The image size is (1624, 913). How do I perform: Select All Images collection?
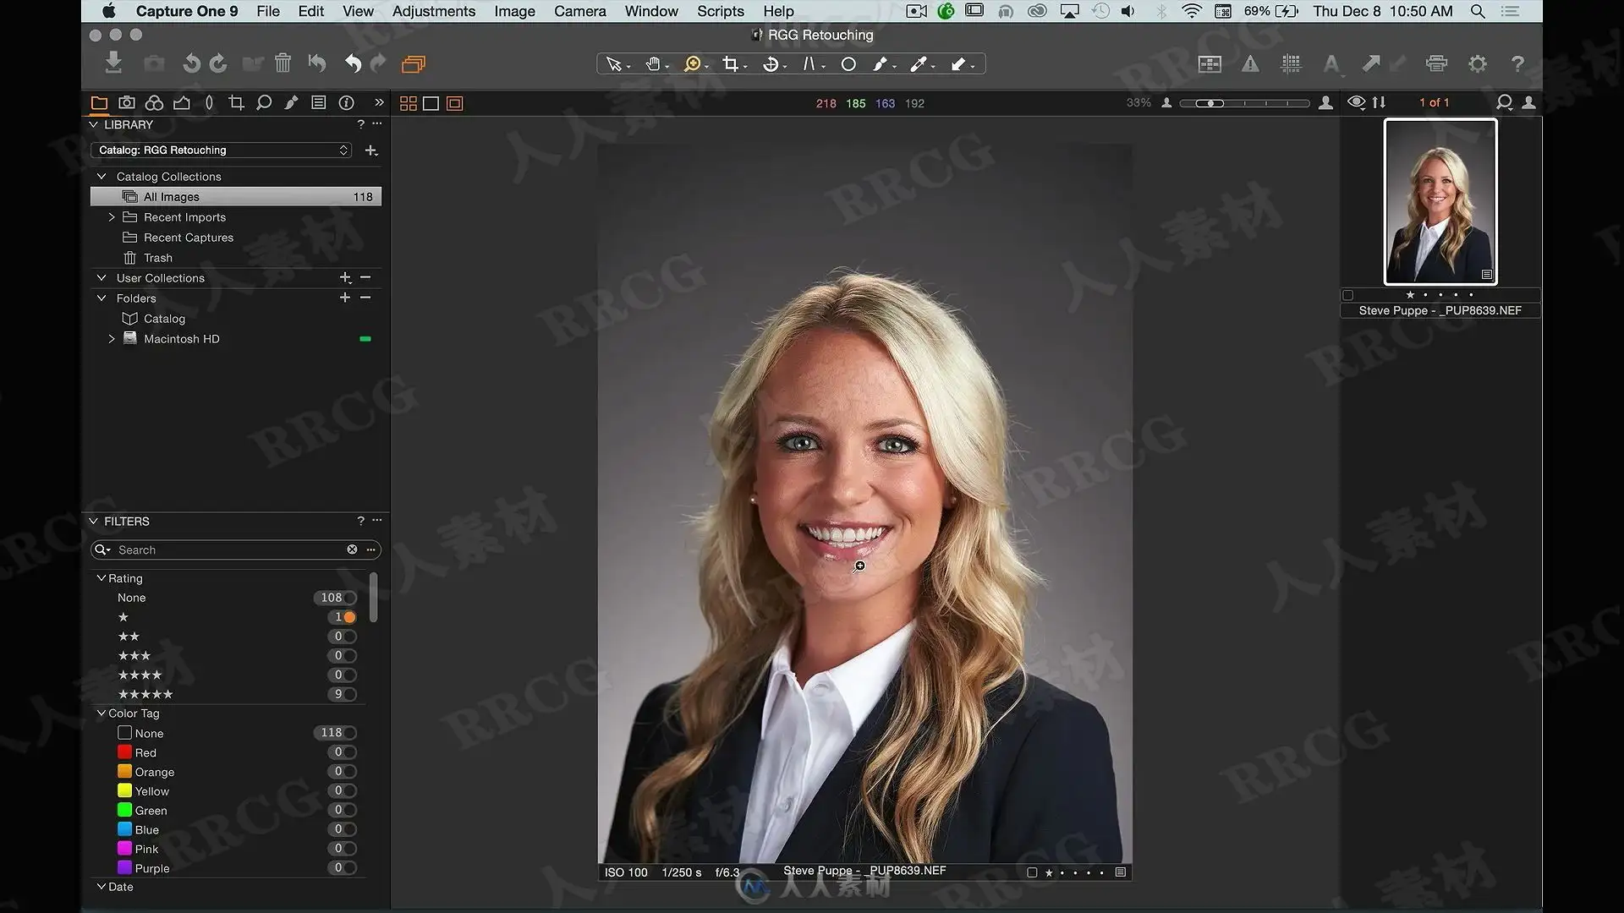click(236, 197)
